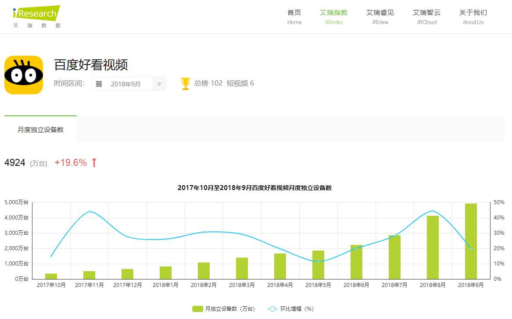Click the 2018年9月 bar in the chart
Viewport: 512px width, 319px height.
pyautogui.click(x=472, y=240)
